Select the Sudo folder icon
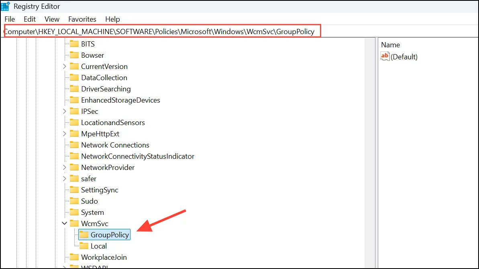 (74, 201)
